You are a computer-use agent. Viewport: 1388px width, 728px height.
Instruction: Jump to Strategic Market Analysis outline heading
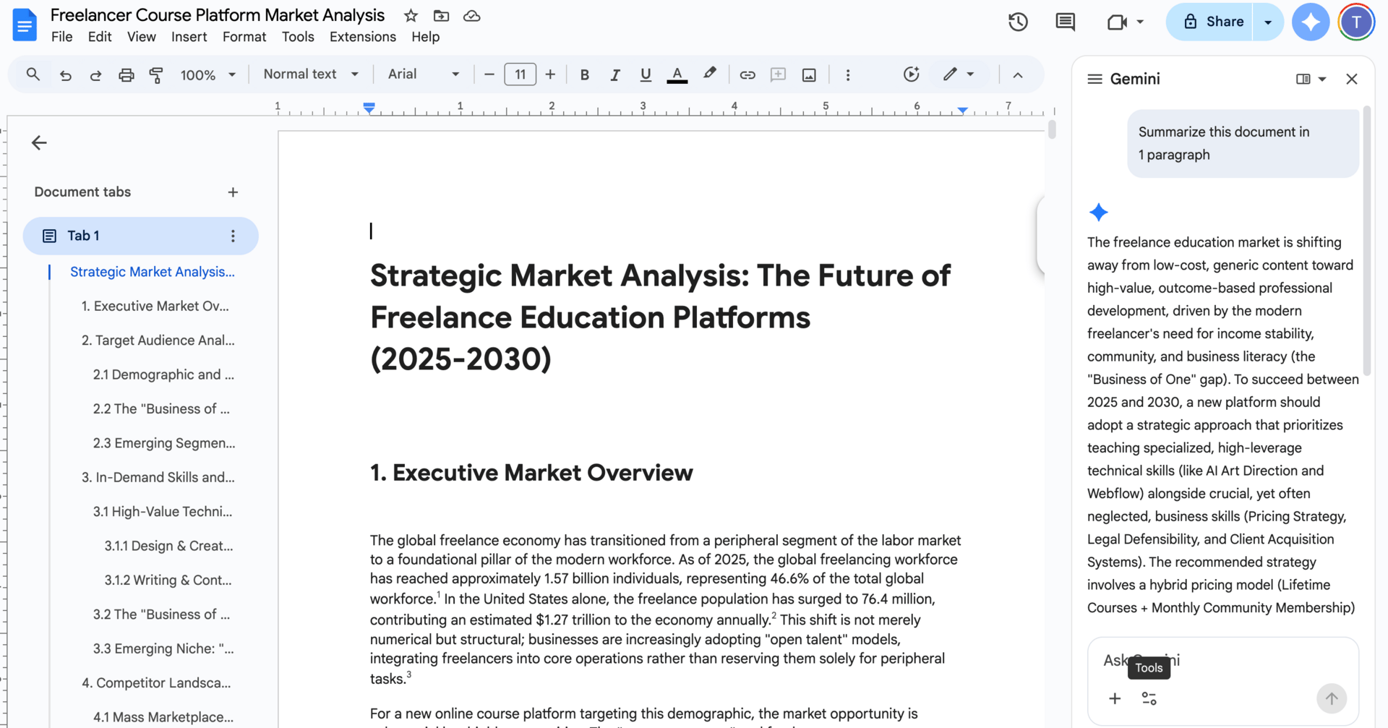coord(153,272)
